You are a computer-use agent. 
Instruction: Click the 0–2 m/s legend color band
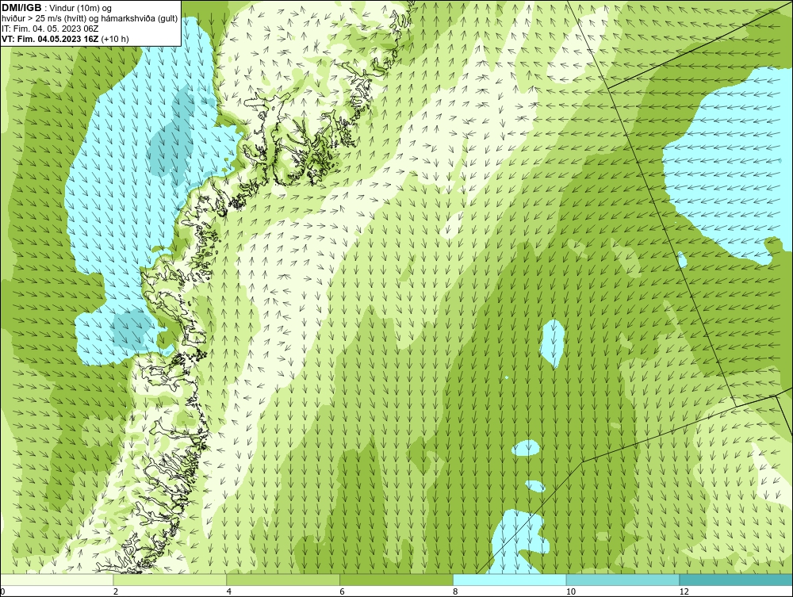[56, 580]
